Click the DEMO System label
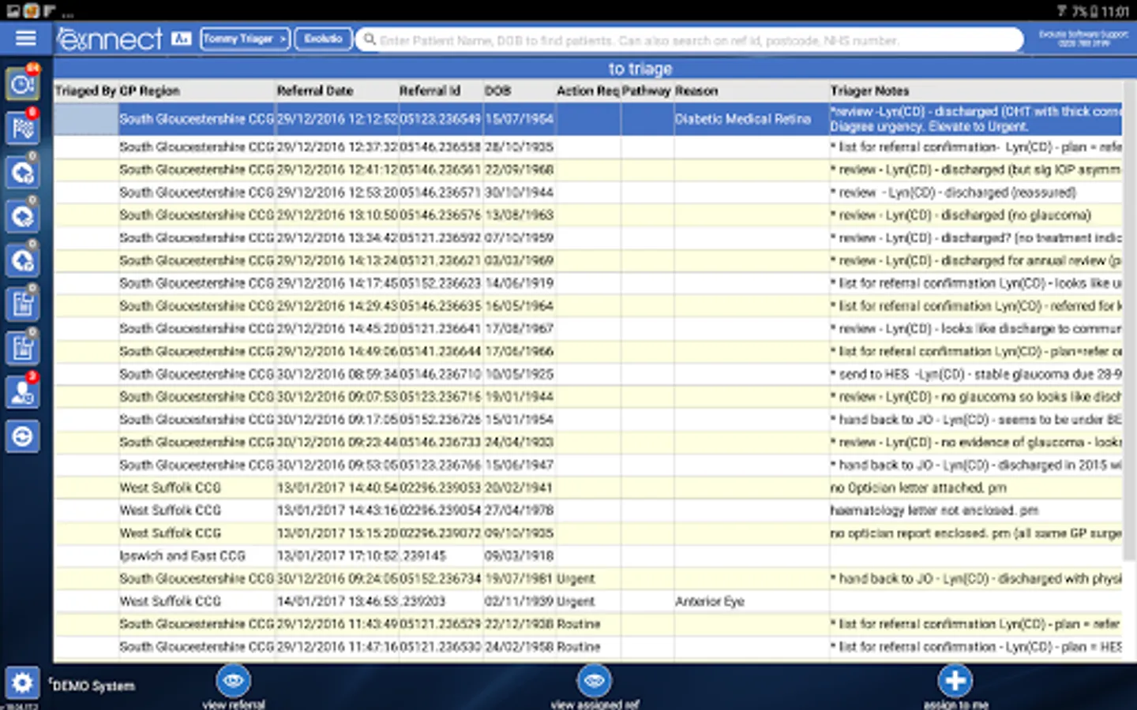Screen dimensions: 1137x710 pyautogui.click(x=93, y=686)
